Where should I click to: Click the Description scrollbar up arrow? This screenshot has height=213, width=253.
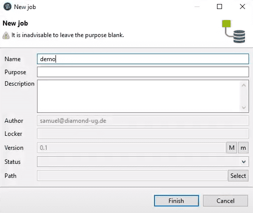point(243,85)
